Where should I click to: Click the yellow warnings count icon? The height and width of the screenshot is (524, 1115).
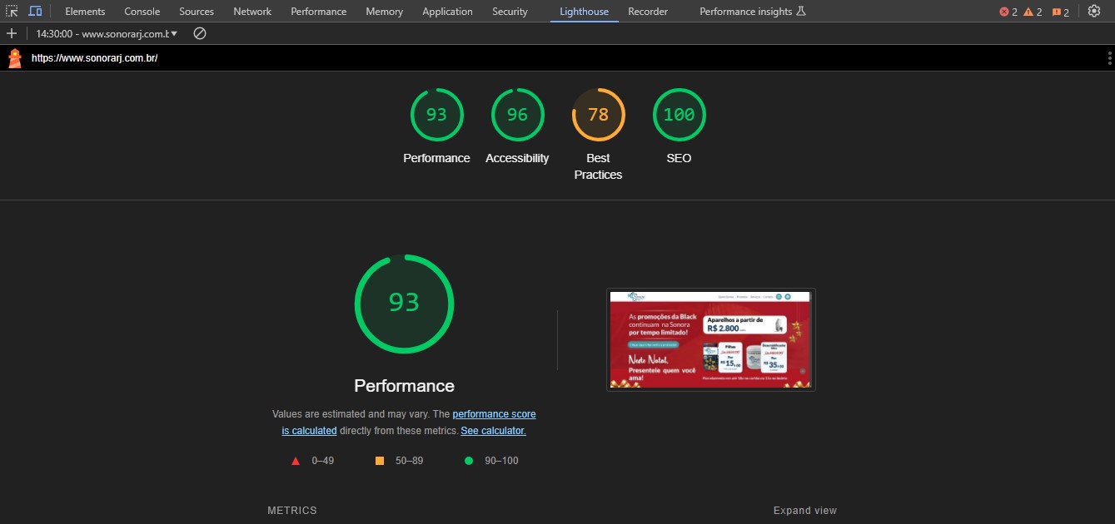coord(1033,12)
